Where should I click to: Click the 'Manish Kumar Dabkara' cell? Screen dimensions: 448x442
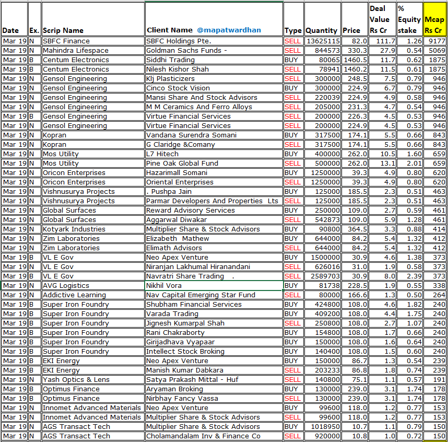point(214,370)
